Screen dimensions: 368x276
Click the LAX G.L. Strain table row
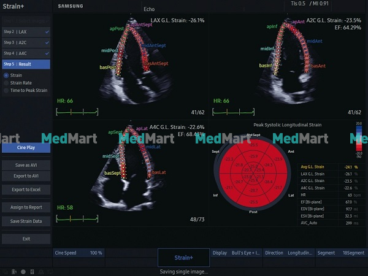coord(331,174)
